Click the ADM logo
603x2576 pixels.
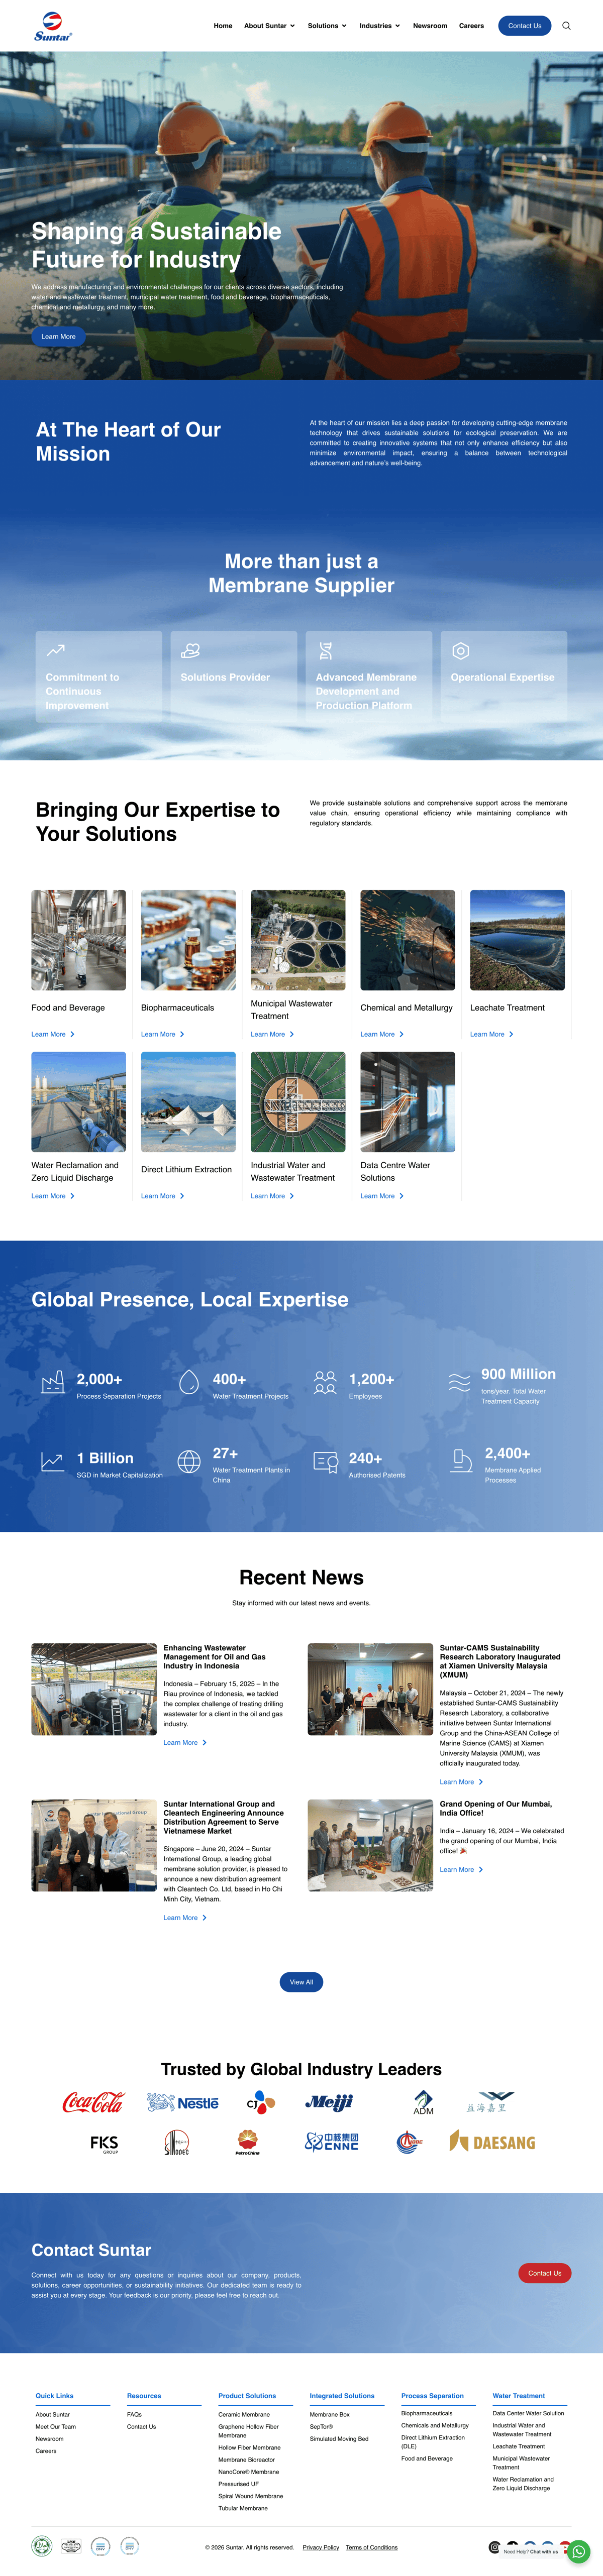click(424, 2103)
